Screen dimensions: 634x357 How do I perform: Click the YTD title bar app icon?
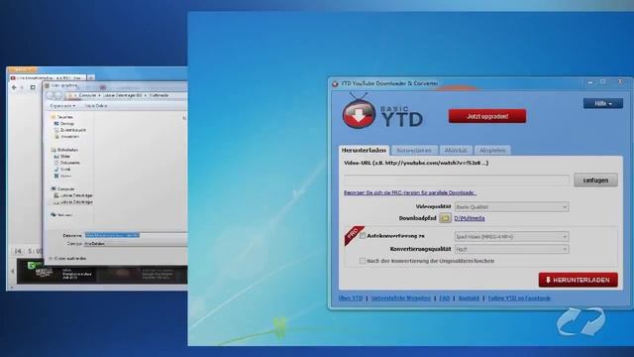[335, 83]
